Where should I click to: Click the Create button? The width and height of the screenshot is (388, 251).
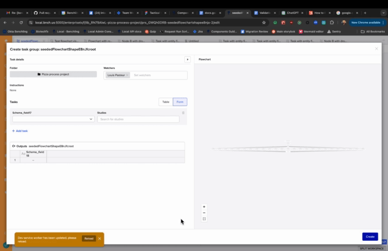370,237
